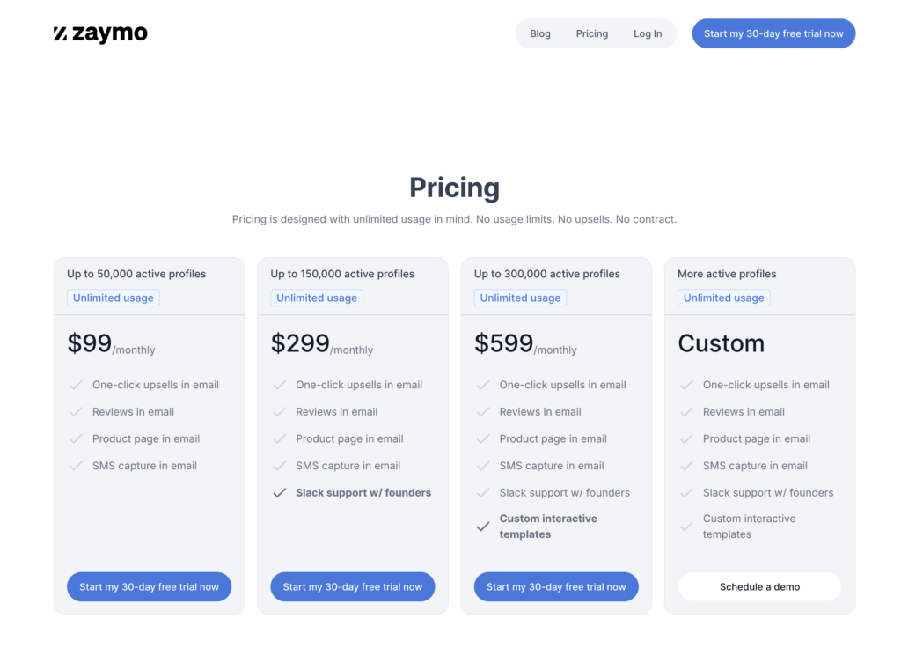The image size is (901, 648).
Task: Schedule a demo for the Custom plan
Action: point(759,586)
